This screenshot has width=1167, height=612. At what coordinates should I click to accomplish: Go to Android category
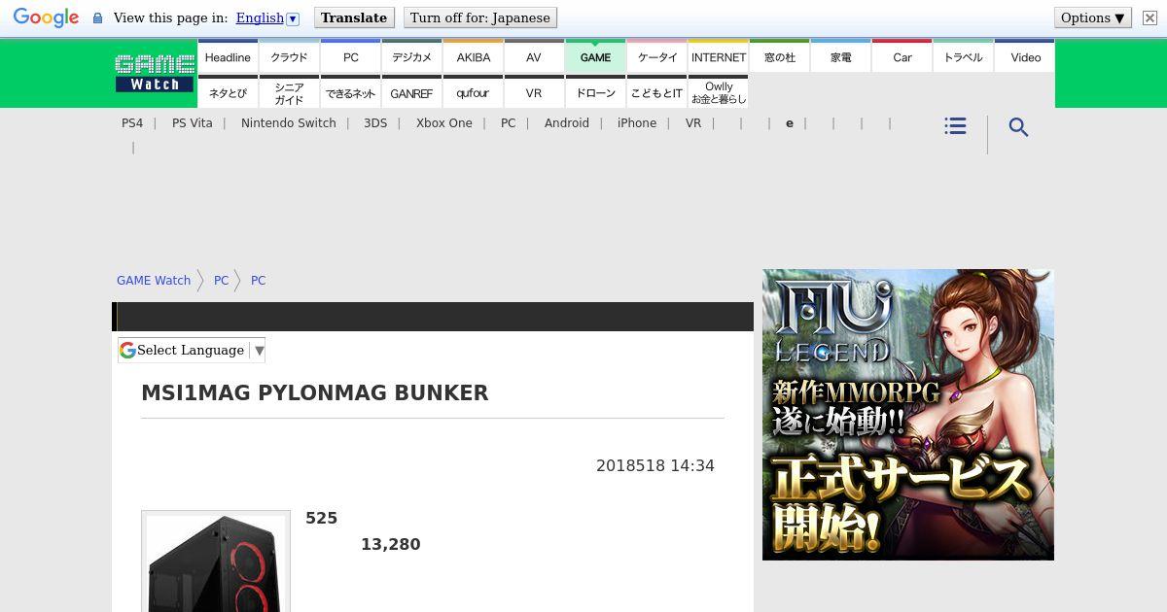pos(567,123)
